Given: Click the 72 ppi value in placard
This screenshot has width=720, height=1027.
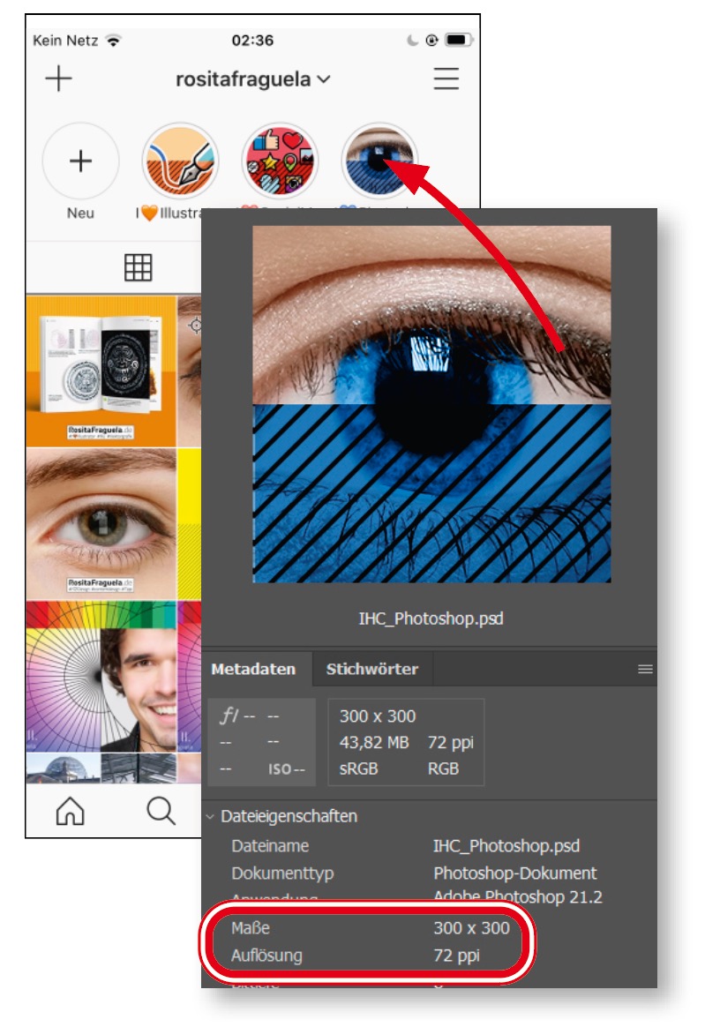Looking at the screenshot, I should pos(451,742).
